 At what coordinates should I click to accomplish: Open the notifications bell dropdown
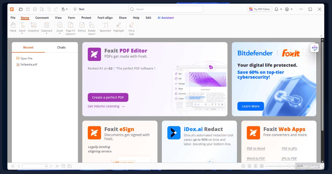click(x=281, y=9)
